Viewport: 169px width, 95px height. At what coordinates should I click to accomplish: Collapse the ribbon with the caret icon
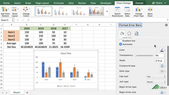(165, 3)
